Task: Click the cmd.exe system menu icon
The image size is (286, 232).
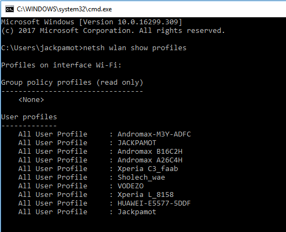Action: point(10,9)
